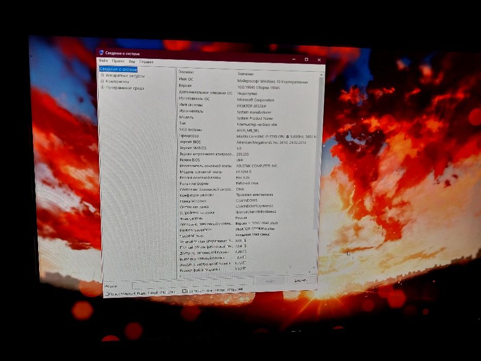The image size is (481, 361).
Task: Click the value ASUSTeK COMPUTER INC.
Action: click(x=257, y=166)
